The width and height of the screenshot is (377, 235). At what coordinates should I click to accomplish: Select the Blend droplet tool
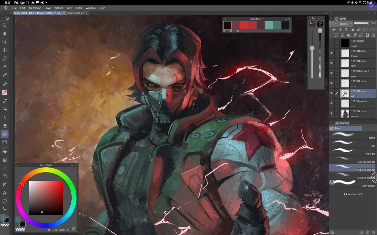(x=5, y=134)
